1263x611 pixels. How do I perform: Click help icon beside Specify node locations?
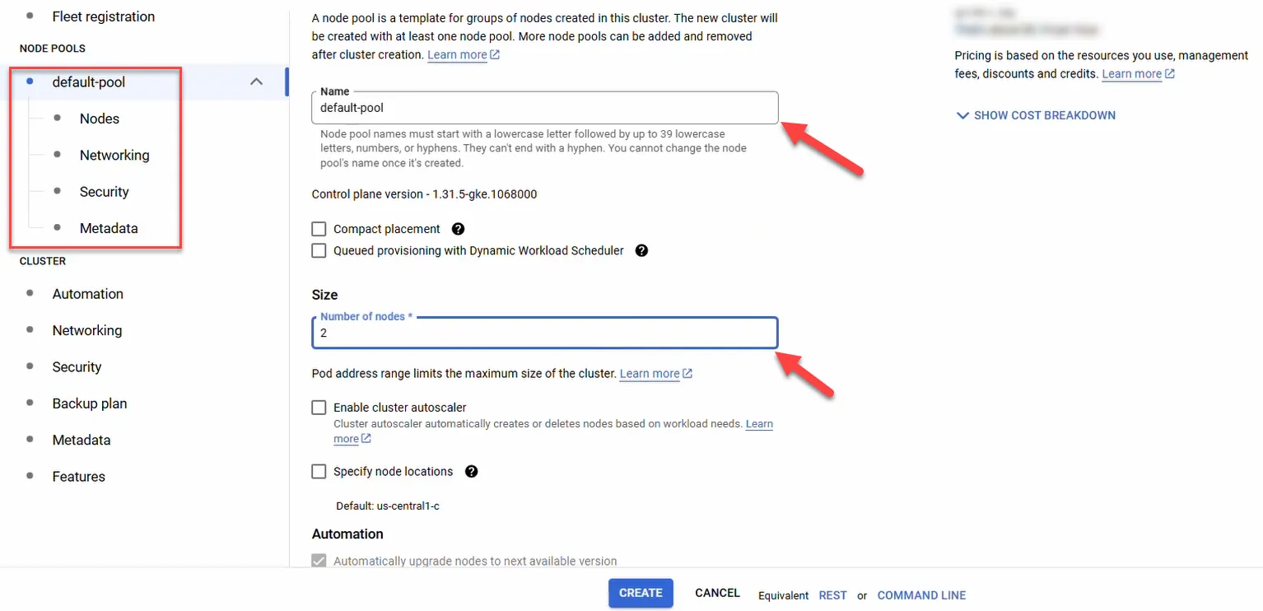click(x=472, y=472)
